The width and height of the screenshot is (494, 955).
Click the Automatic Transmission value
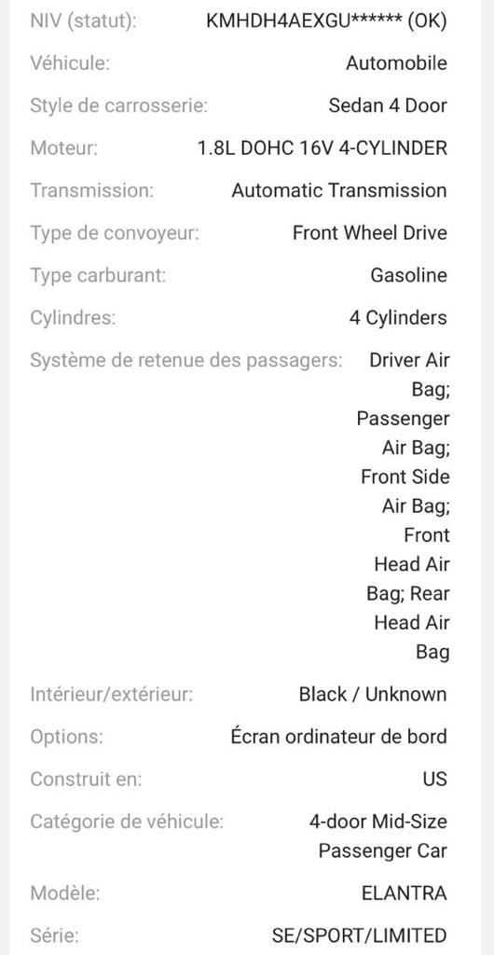(x=339, y=190)
